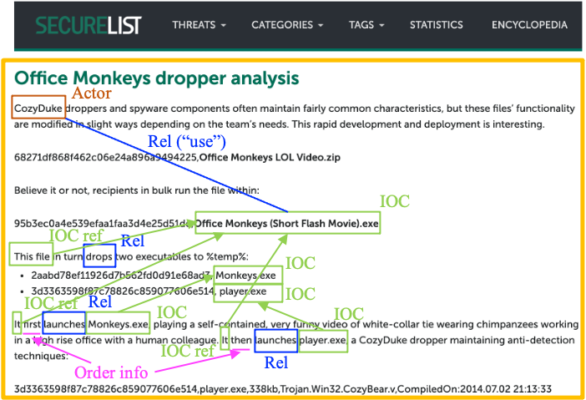Click 'Office Monkeys (Short Flash Movie).exe' filename
This screenshot has height=400, width=586.
click(287, 224)
